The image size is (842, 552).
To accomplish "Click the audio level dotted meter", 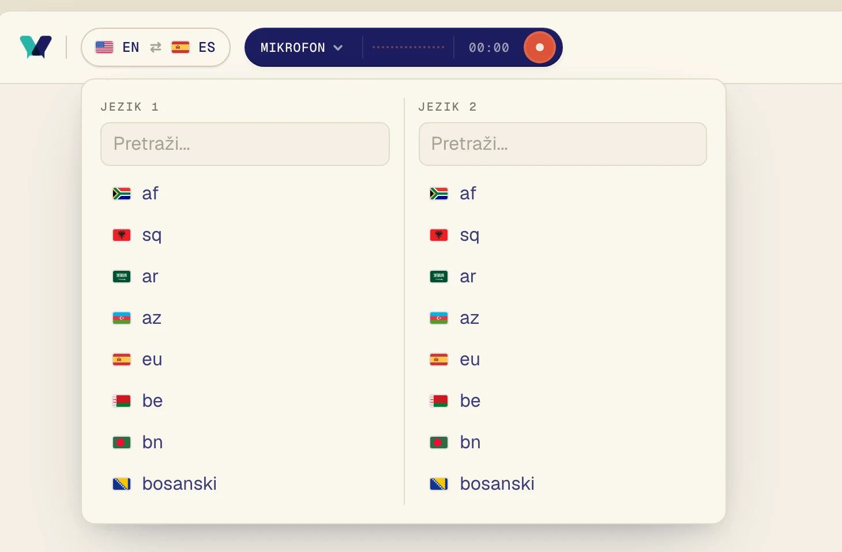I will tap(408, 47).
